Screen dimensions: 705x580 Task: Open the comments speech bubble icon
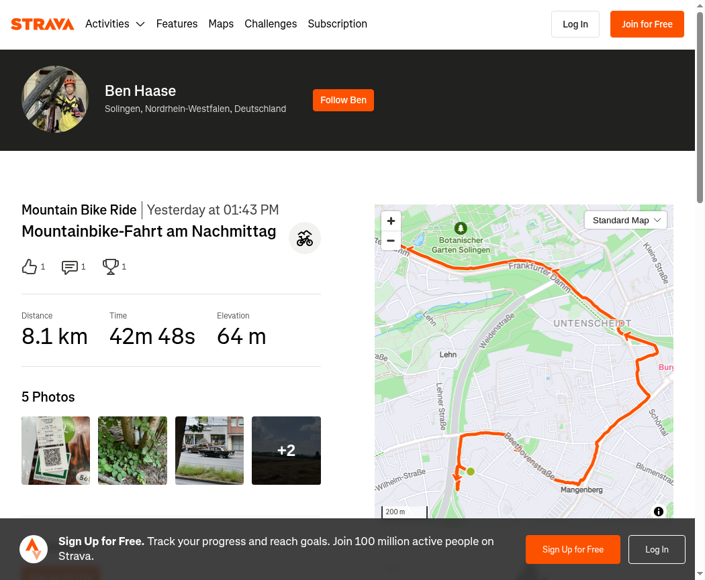point(70,267)
